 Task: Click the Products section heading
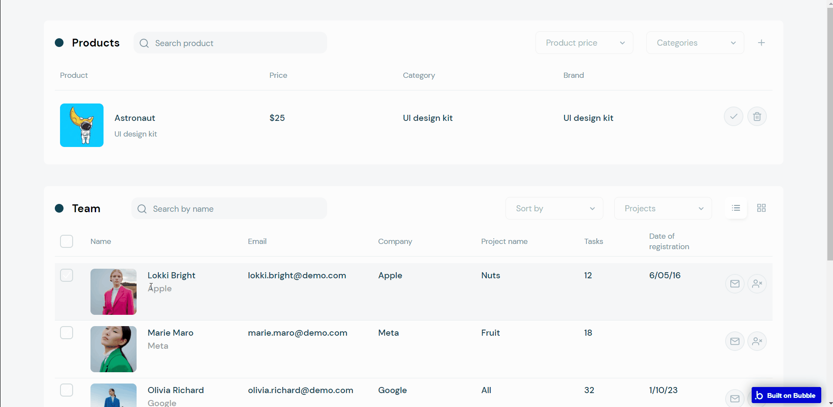[96, 43]
